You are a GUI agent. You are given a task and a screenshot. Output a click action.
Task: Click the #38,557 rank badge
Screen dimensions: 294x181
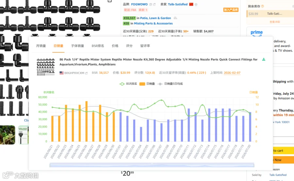point(129,18)
